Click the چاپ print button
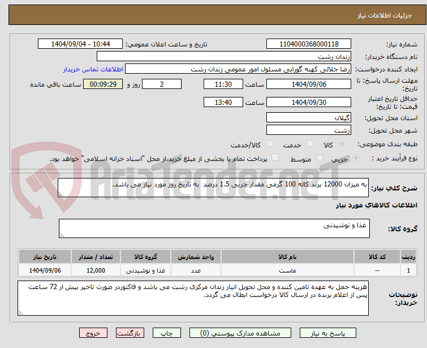Viewport: 427px width, 348px height. pos(167,333)
